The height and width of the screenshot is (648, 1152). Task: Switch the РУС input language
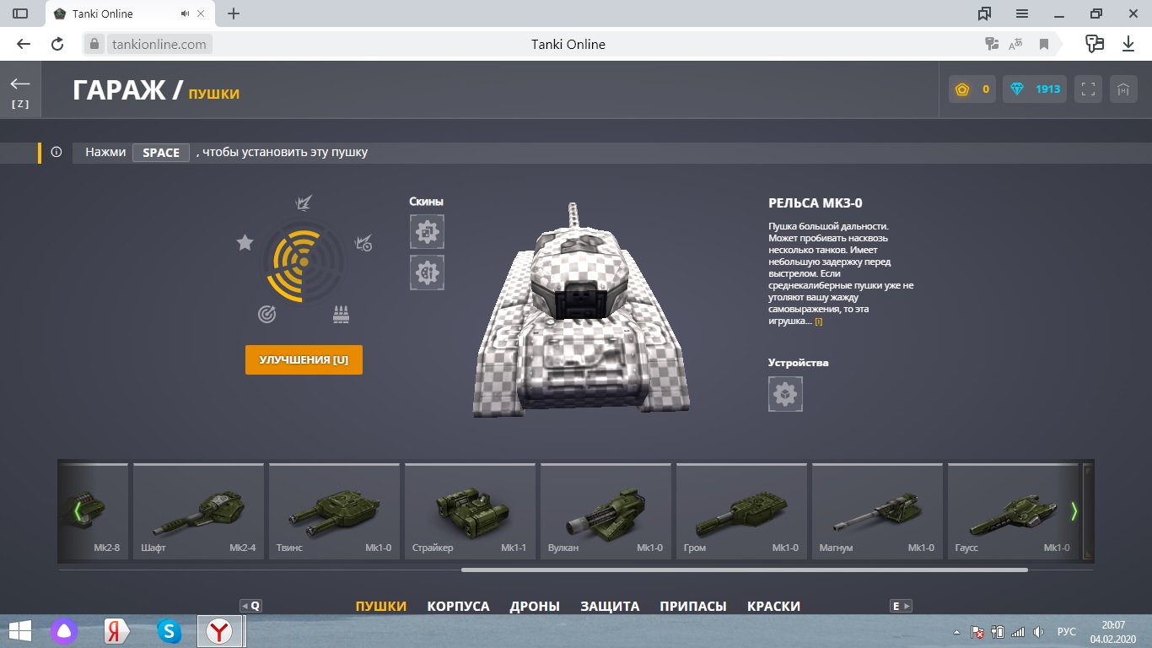(x=1066, y=632)
